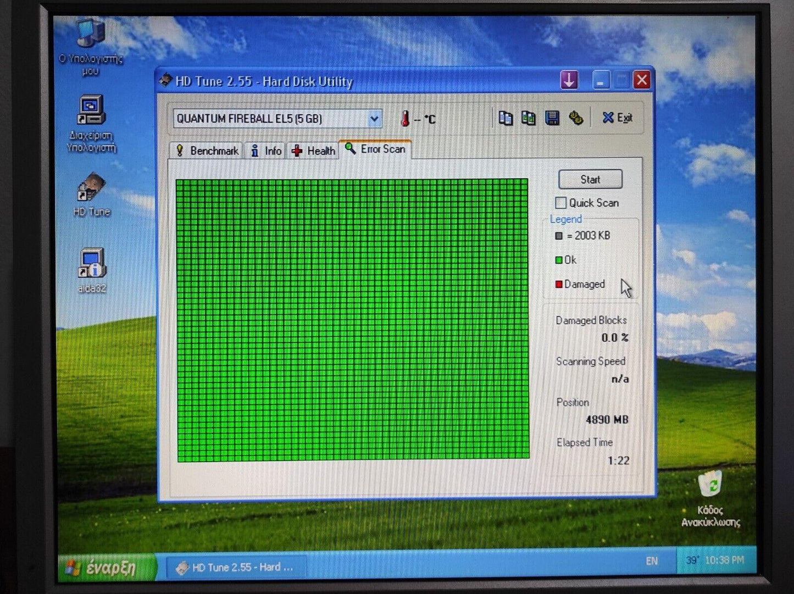Click the Exit button in the toolbar
Image resolution: width=794 pixels, height=594 pixels.
pos(617,118)
